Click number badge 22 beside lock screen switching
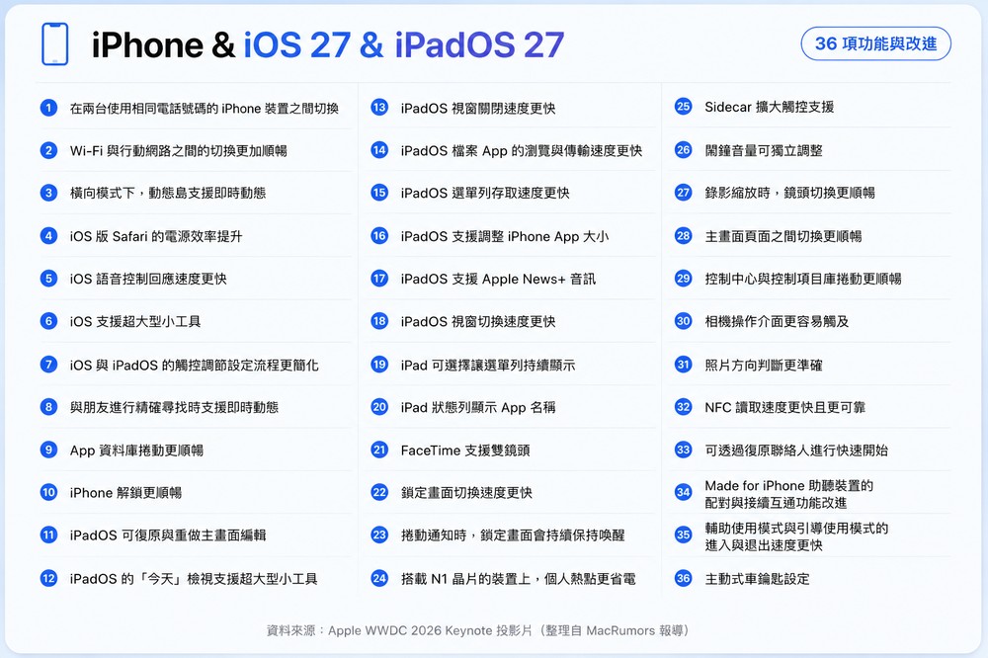988x658 pixels. [379, 492]
